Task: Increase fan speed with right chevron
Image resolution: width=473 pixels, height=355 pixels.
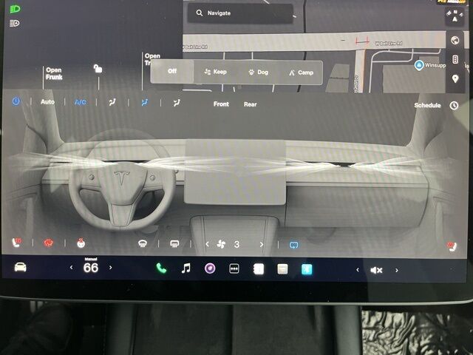Action: [x=261, y=245]
